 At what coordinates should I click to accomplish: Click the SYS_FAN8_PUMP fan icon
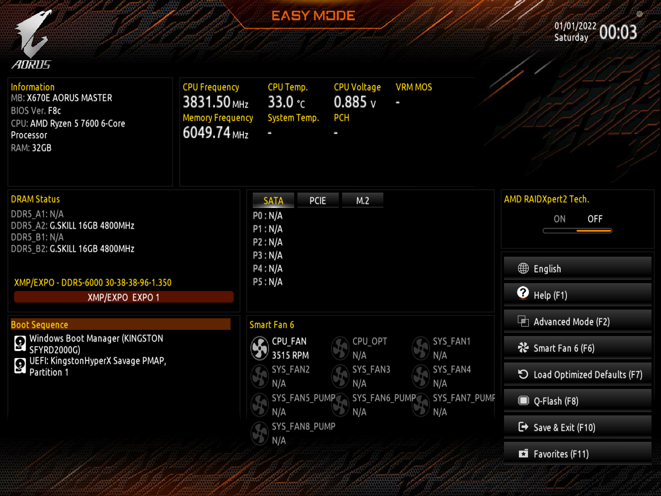click(x=260, y=434)
